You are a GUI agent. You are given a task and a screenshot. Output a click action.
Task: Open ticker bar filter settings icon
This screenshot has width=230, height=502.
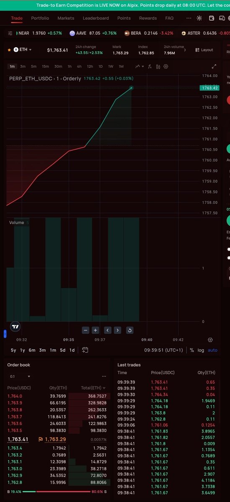click(x=10, y=33)
